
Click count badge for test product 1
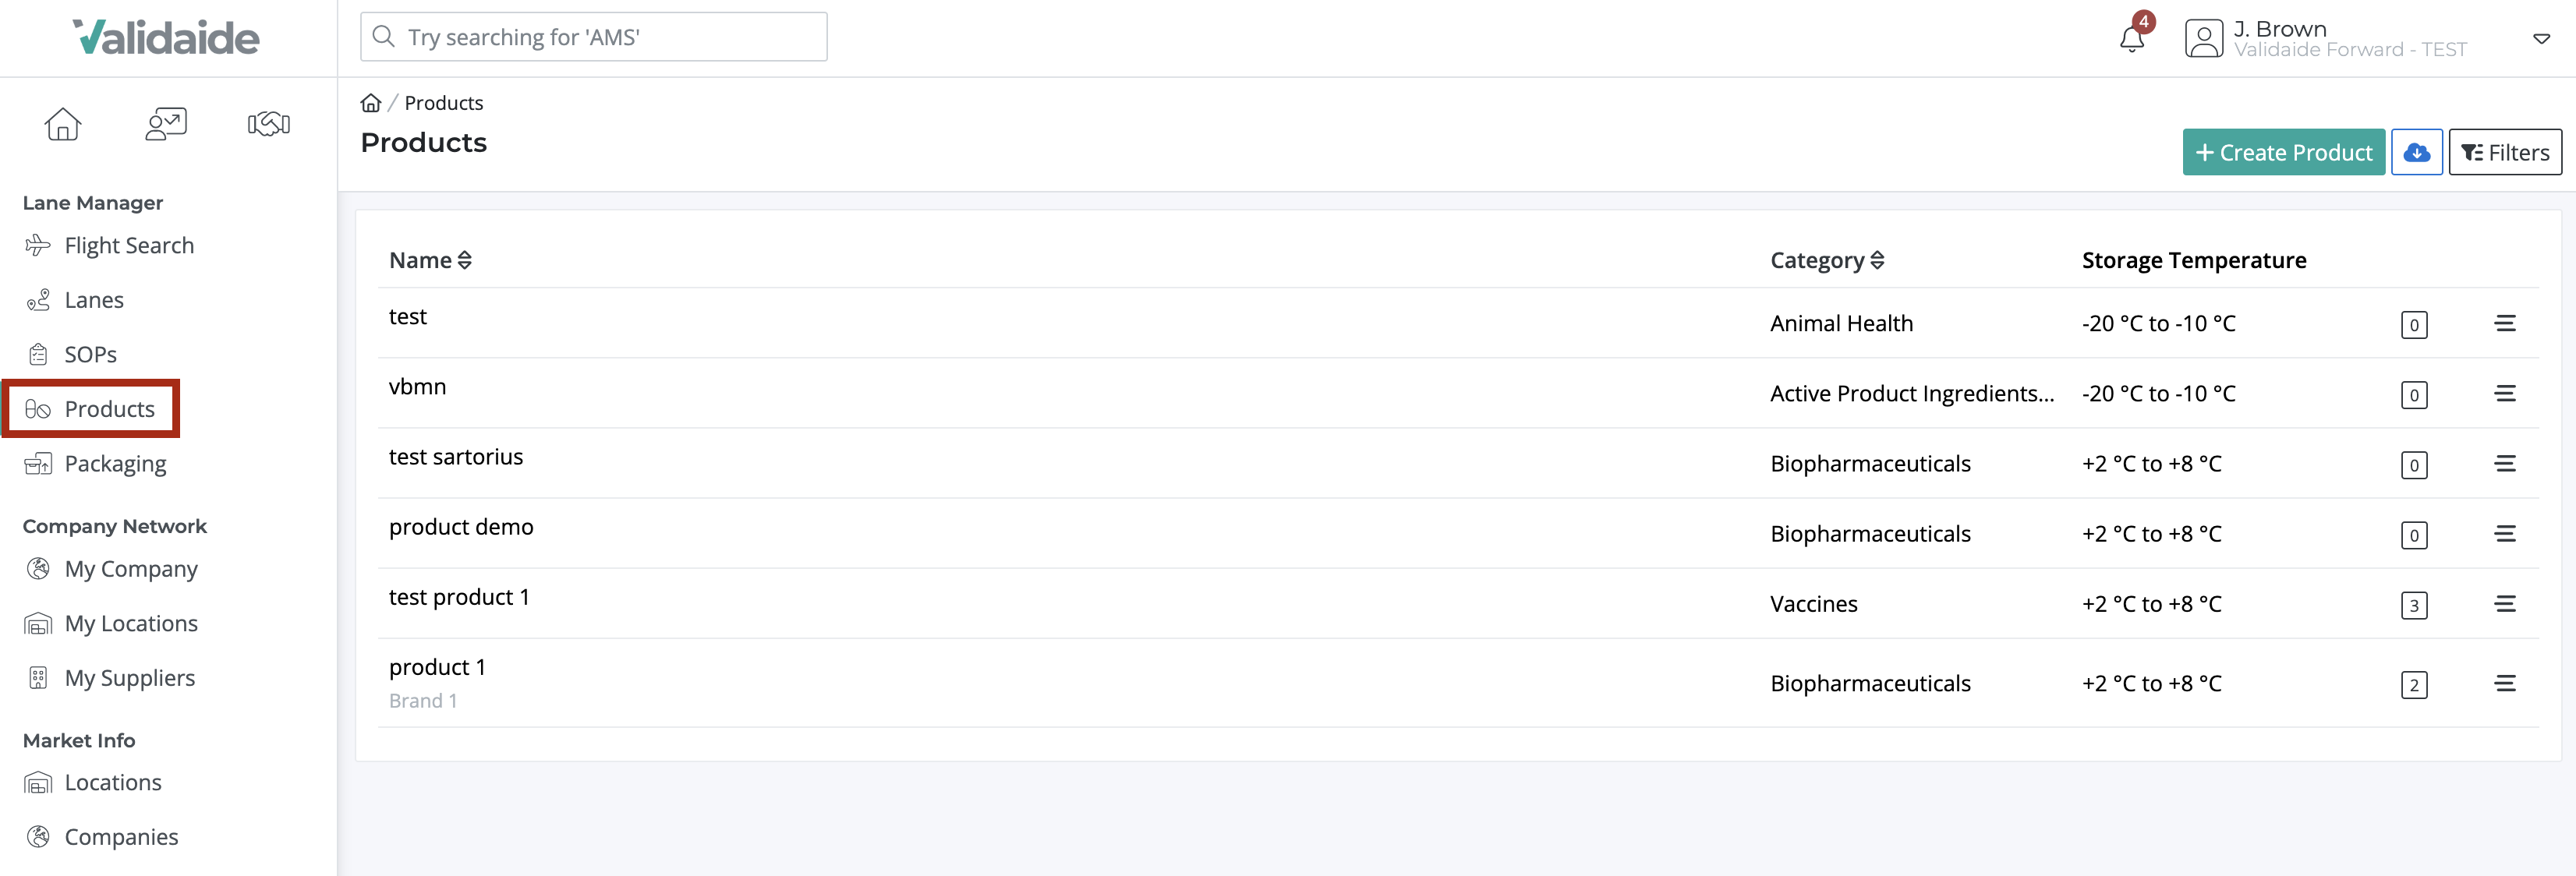point(2413,605)
